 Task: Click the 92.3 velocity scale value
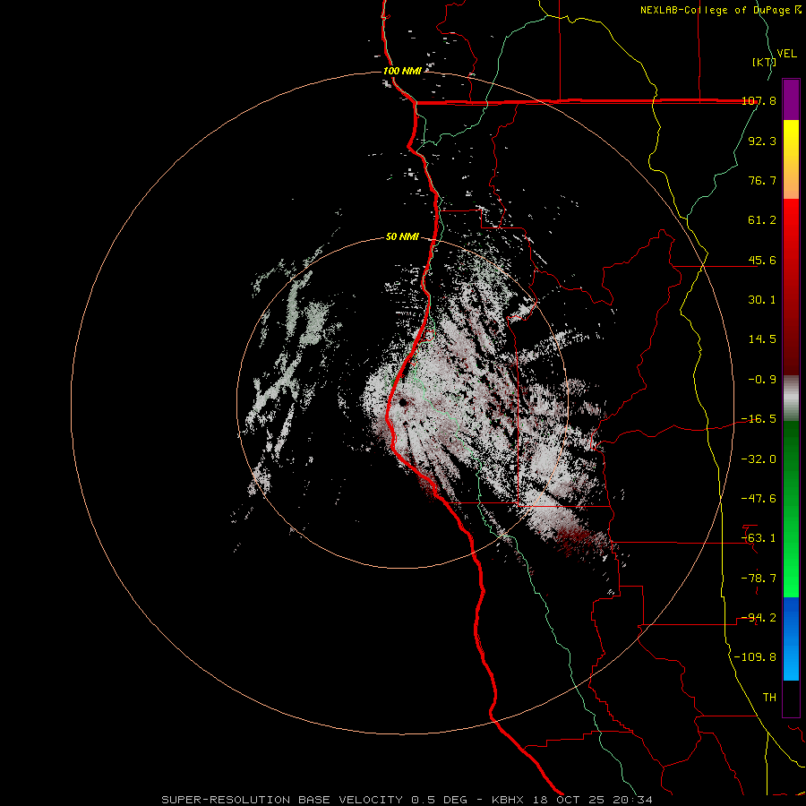pyautogui.click(x=762, y=141)
